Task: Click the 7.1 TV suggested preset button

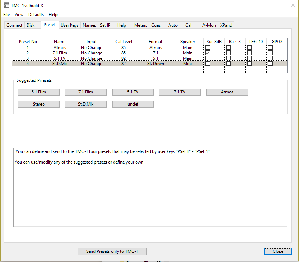Action: [180, 92]
